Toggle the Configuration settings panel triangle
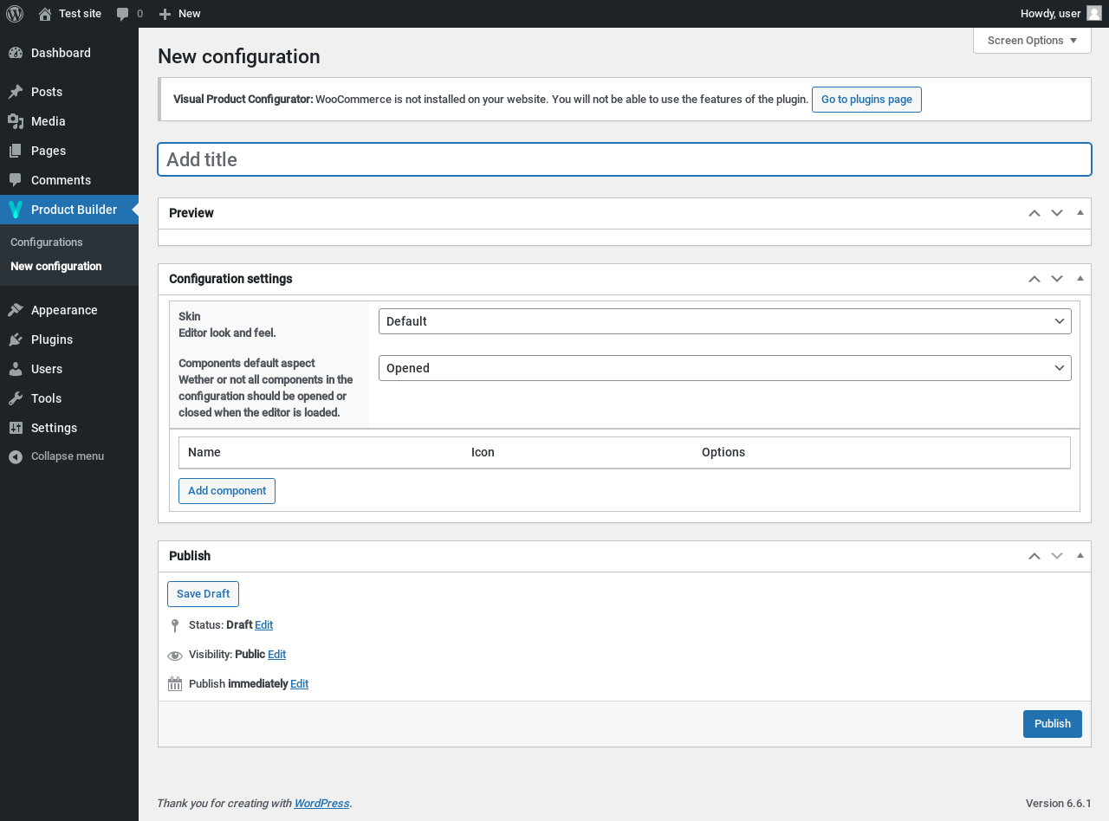 pos(1080,278)
